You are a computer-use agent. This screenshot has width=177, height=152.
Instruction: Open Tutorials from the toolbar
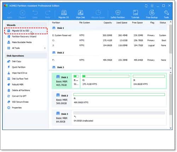[x=135, y=14]
